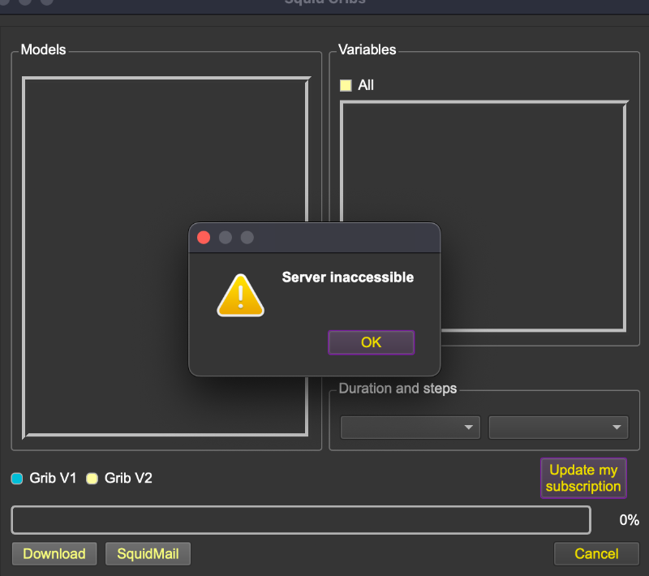Tick the All variables checkbox
649x576 pixels.
(346, 85)
